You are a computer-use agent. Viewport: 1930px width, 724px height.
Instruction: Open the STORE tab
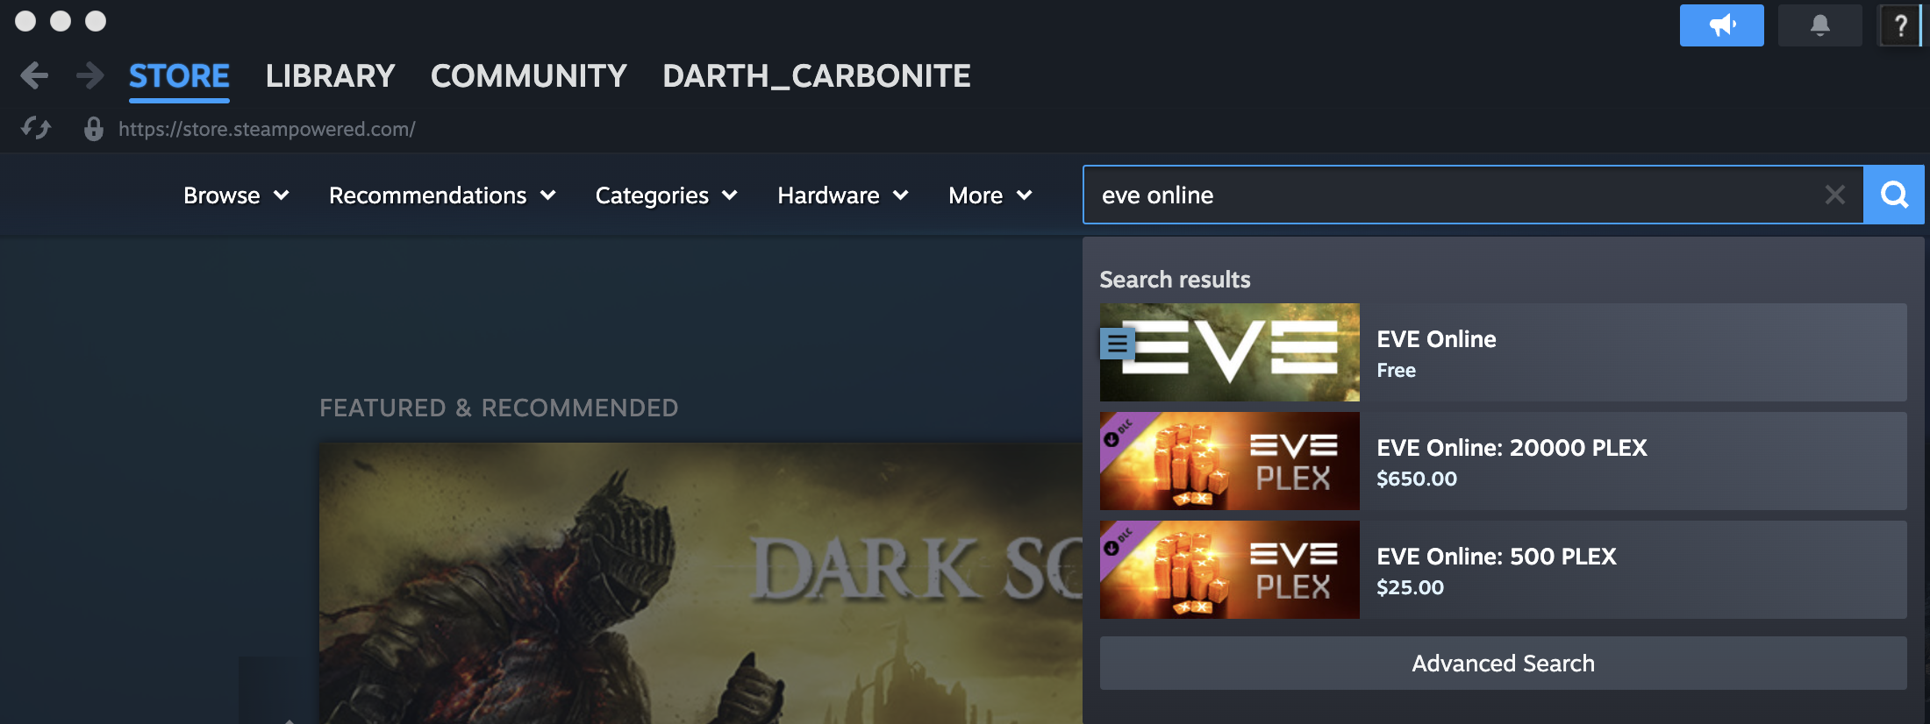pyautogui.click(x=179, y=76)
